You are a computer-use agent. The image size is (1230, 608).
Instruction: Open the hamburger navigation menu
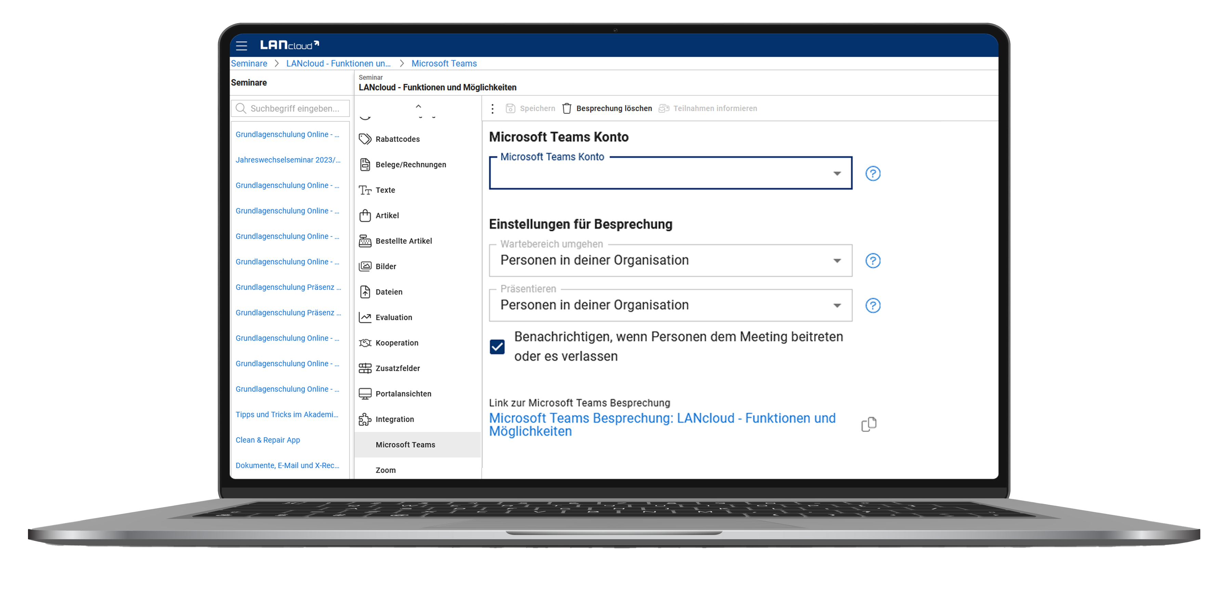click(242, 46)
